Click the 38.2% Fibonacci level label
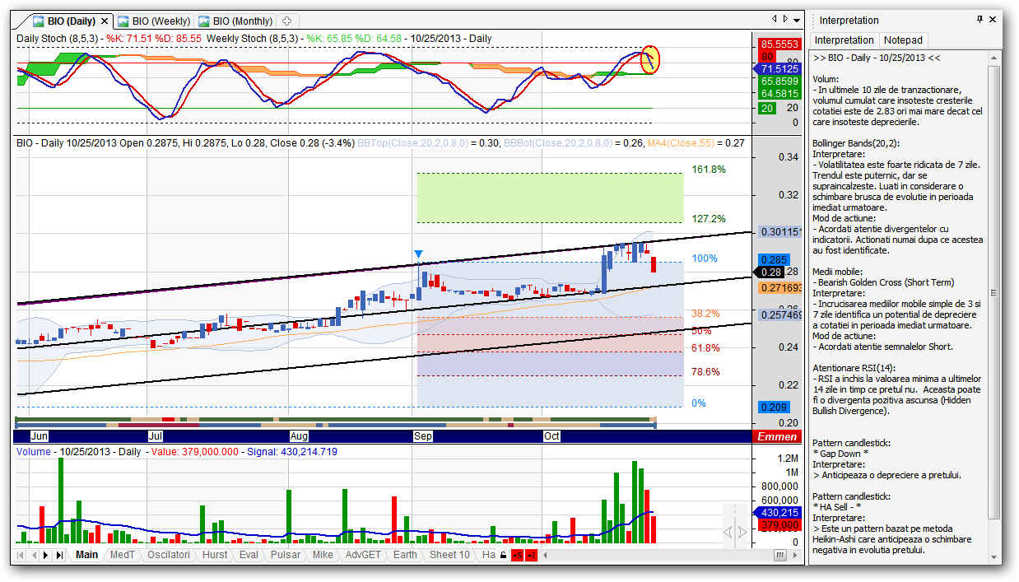This screenshot has width=1019, height=582. 706,314
